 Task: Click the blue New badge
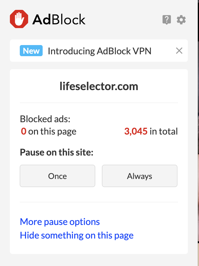click(31, 51)
